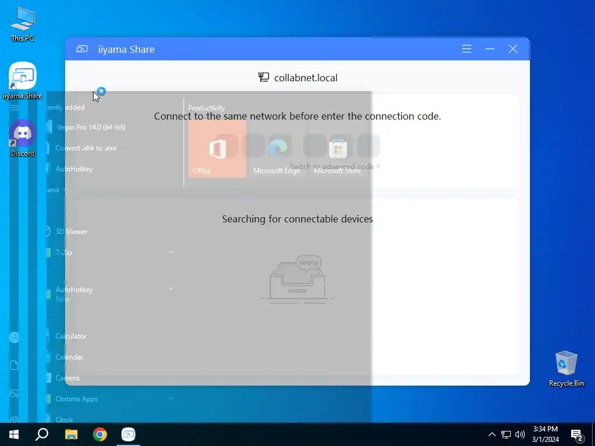This screenshot has width=595, height=446.
Task: Open File Explorer from the taskbar
Action: click(71, 434)
